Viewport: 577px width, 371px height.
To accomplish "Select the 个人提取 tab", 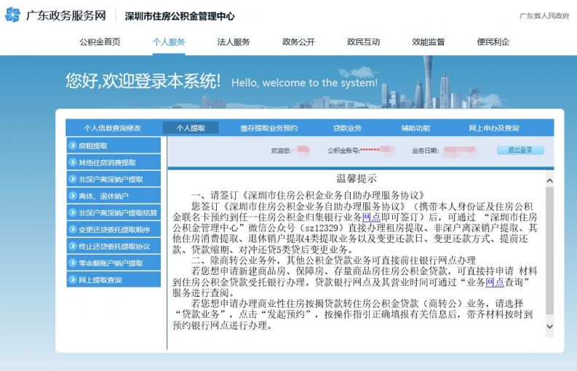I will 191,128.
